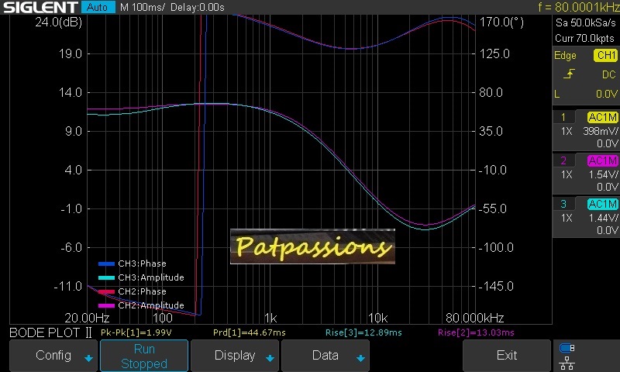Click the USB device status icon
620x372 pixels.
pyautogui.click(x=567, y=348)
